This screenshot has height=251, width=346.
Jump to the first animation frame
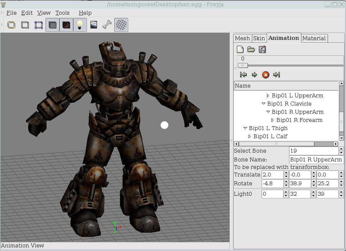pyautogui.click(x=243, y=75)
